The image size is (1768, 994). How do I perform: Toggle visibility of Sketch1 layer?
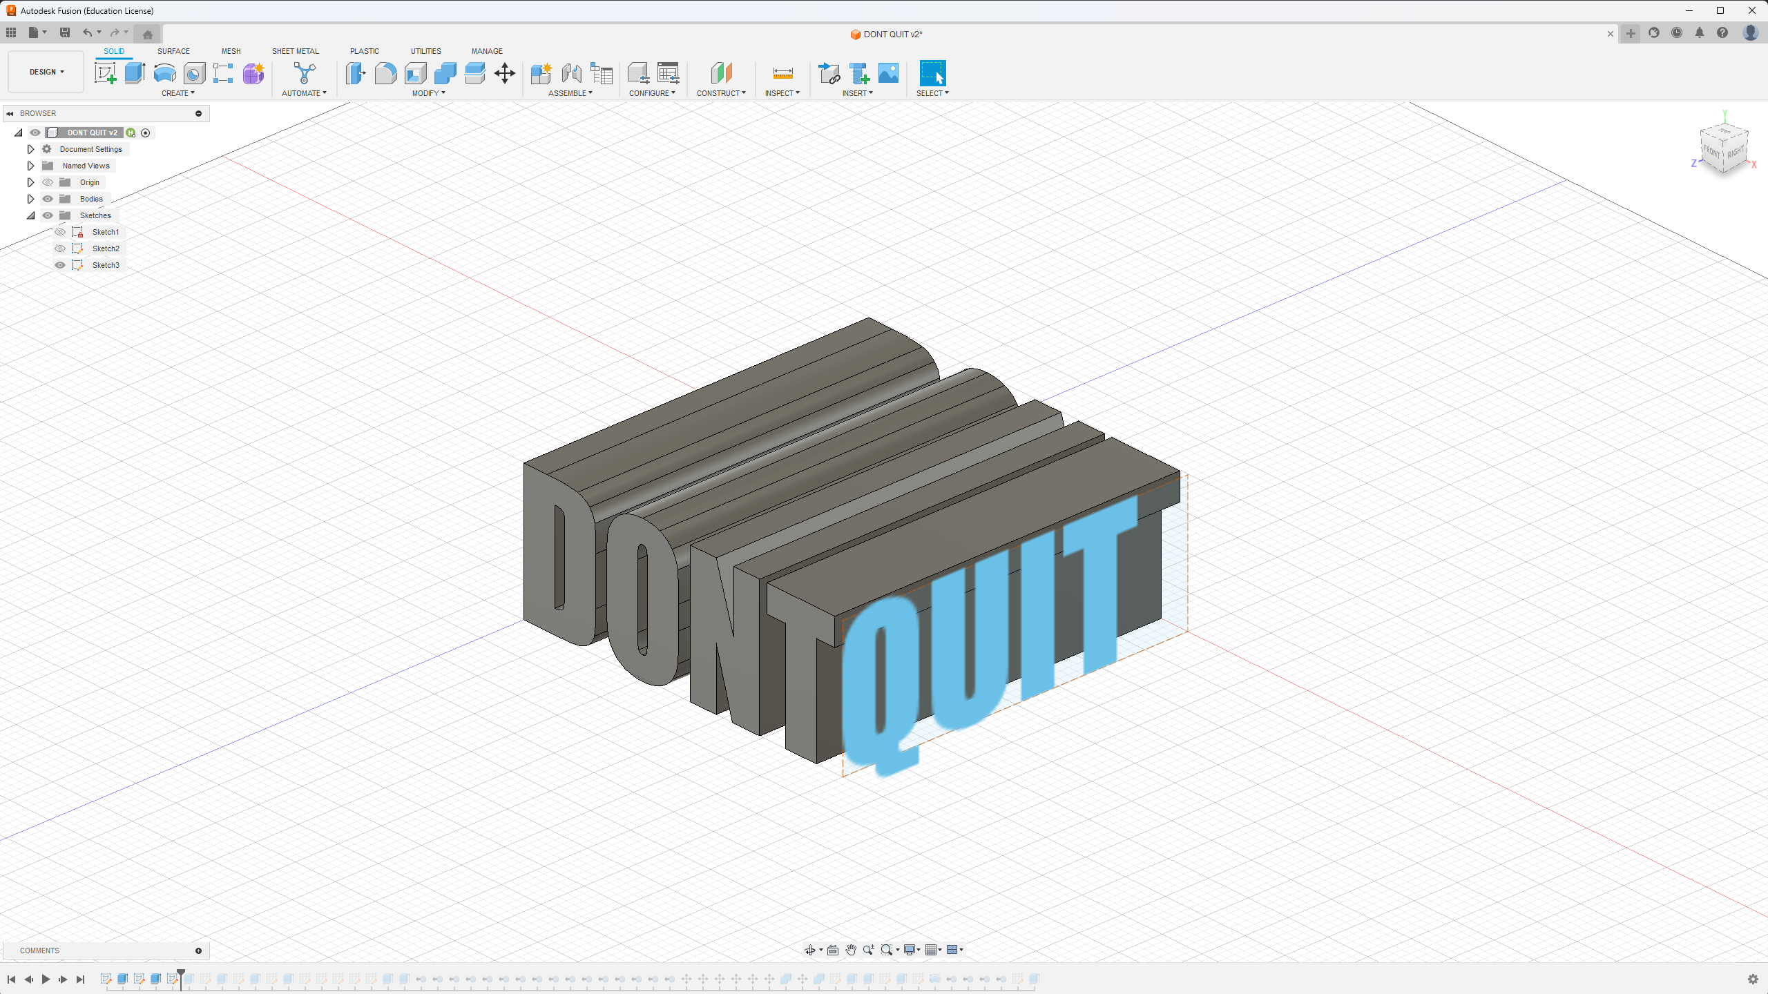click(x=59, y=232)
